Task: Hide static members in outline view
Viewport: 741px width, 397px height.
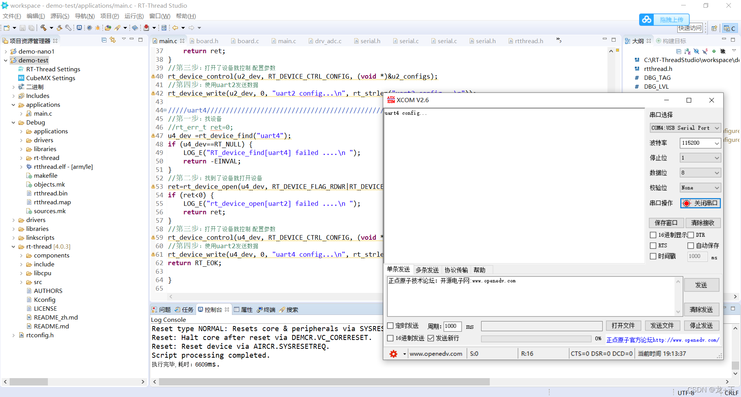Action: tap(705, 51)
